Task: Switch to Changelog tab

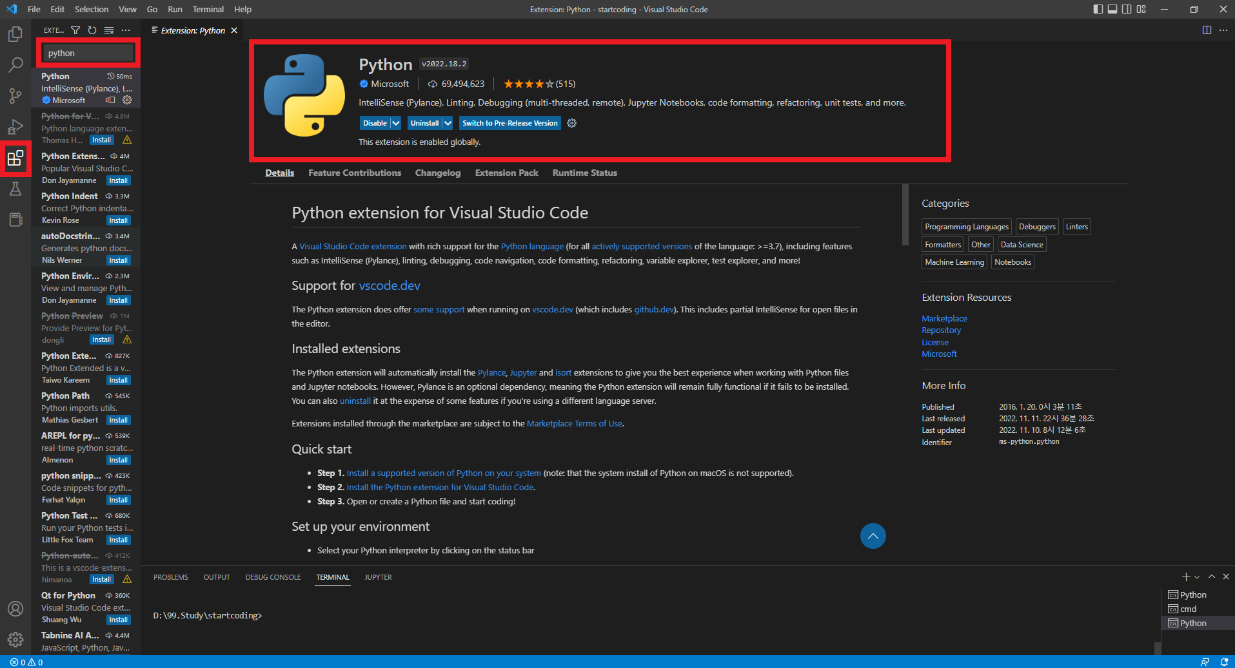Action: click(x=438, y=173)
